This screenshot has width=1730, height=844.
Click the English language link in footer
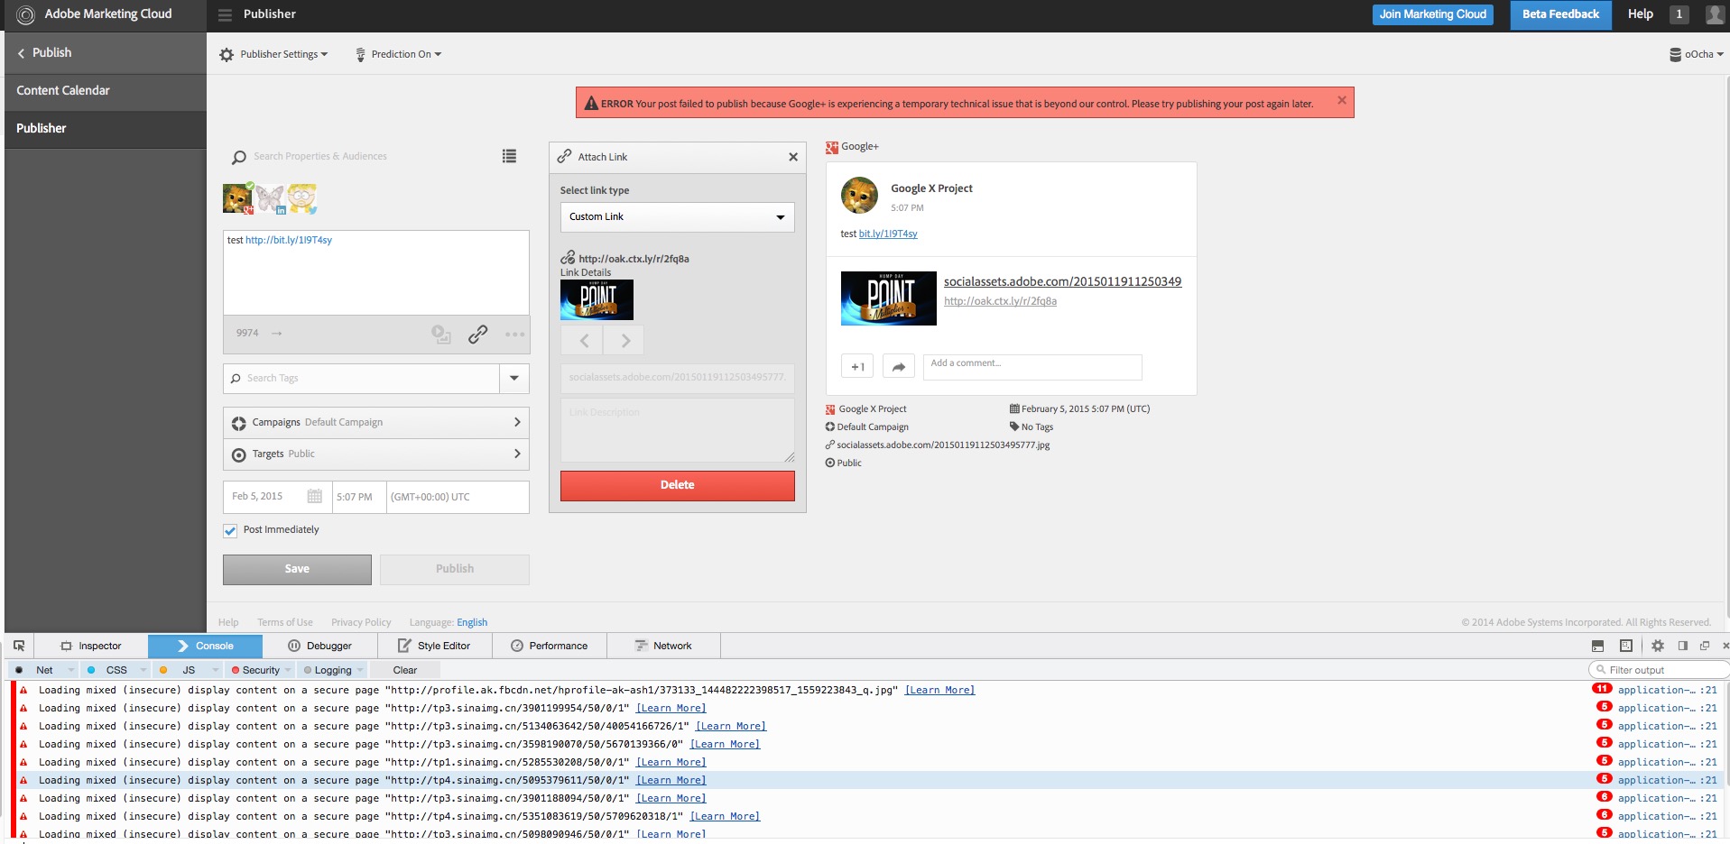tap(472, 622)
